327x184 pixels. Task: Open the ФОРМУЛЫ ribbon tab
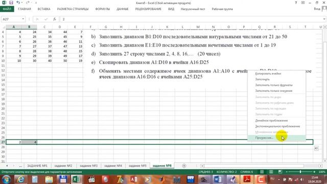point(102,9)
